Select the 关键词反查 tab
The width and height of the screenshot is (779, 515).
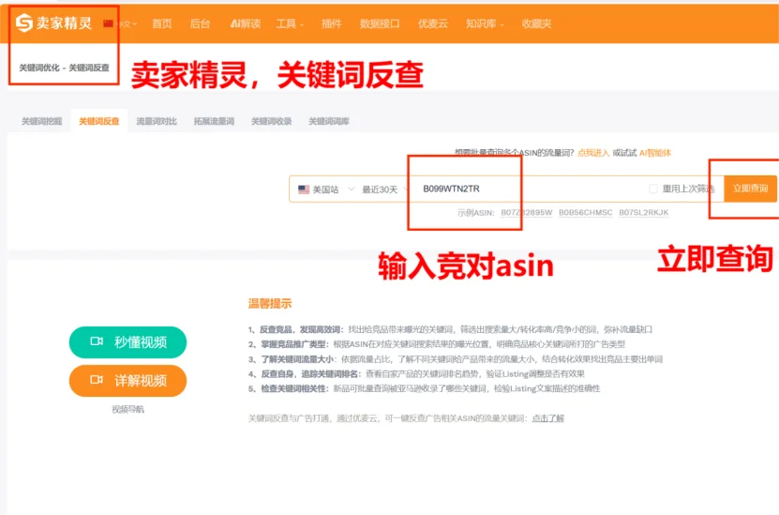(x=98, y=121)
